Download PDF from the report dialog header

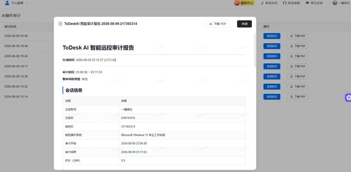click(217, 24)
